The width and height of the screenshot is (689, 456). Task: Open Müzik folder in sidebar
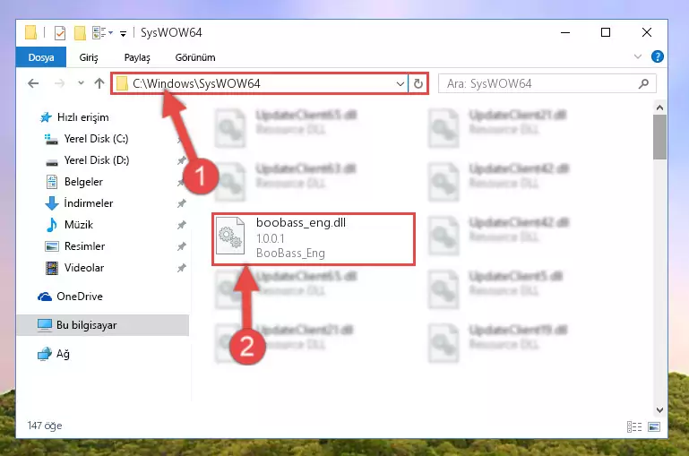(78, 225)
